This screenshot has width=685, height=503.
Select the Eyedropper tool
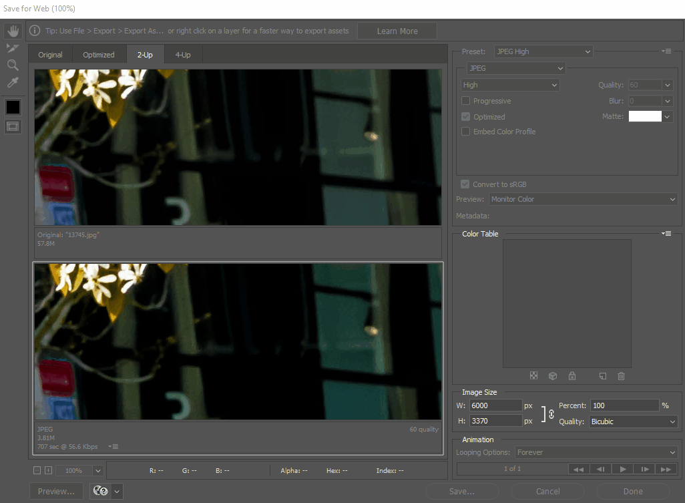(x=13, y=83)
